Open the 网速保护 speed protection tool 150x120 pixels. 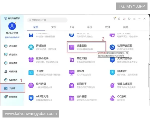coord(123,73)
